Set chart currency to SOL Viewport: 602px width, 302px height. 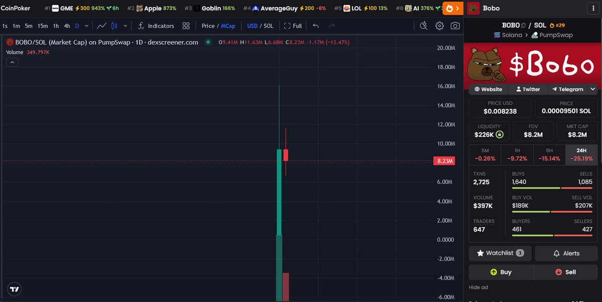(269, 26)
